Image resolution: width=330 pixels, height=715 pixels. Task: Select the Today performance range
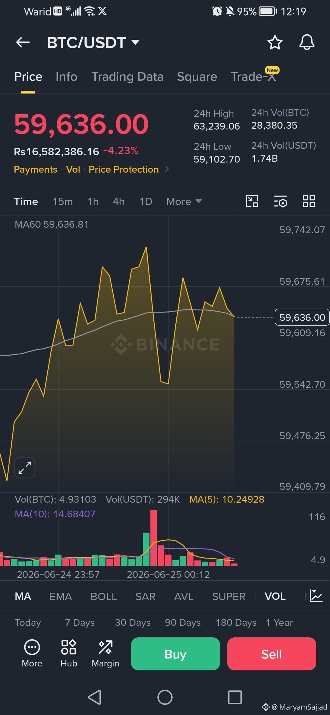point(28,622)
